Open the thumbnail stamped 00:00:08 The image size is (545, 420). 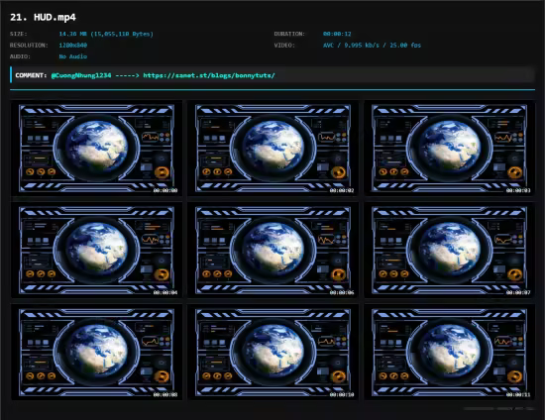coord(97,353)
